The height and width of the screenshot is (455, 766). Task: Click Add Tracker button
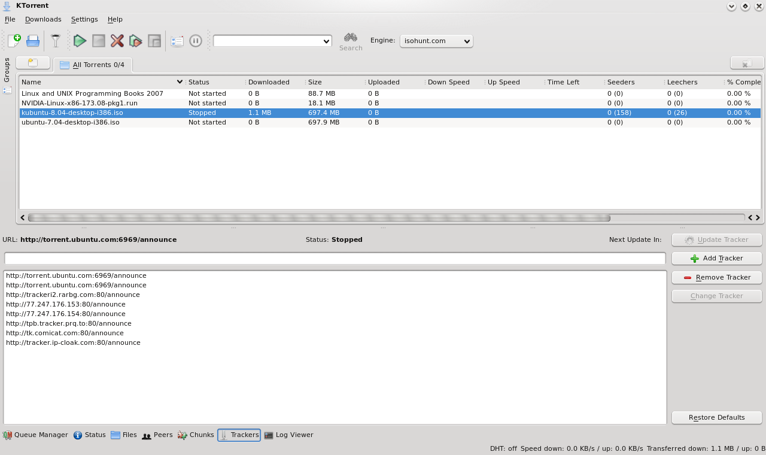[716, 258]
